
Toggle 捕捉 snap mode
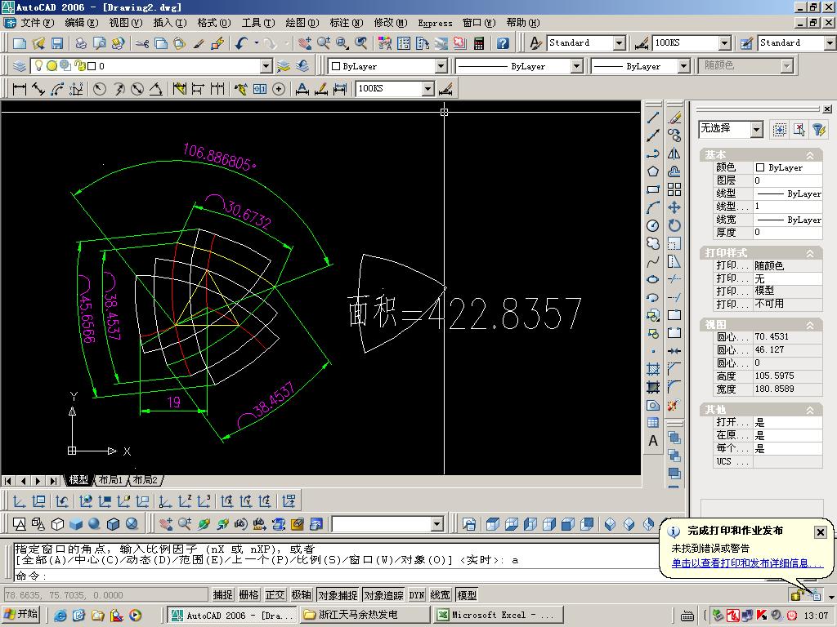(x=222, y=595)
